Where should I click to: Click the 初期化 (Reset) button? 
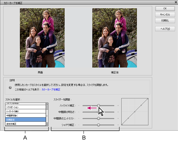click(165, 21)
